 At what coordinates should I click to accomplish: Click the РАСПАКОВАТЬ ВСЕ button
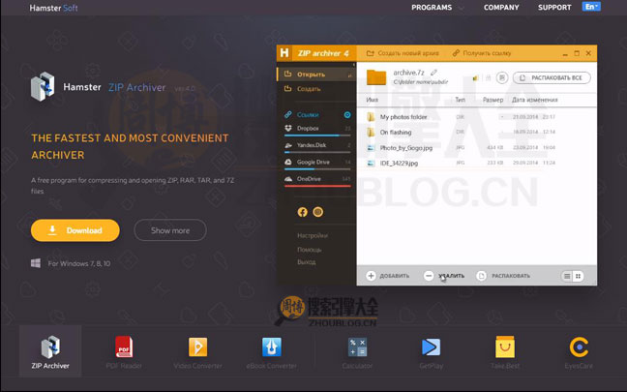tap(552, 77)
